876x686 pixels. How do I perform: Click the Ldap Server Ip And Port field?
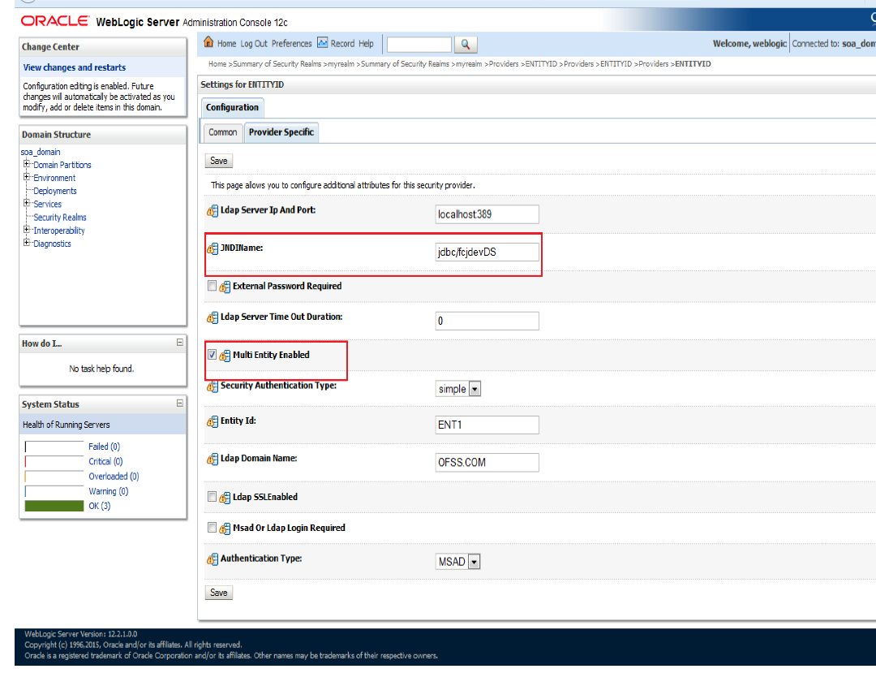click(x=487, y=214)
